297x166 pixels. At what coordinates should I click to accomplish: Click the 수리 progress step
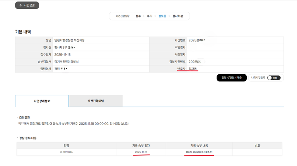[149, 16]
